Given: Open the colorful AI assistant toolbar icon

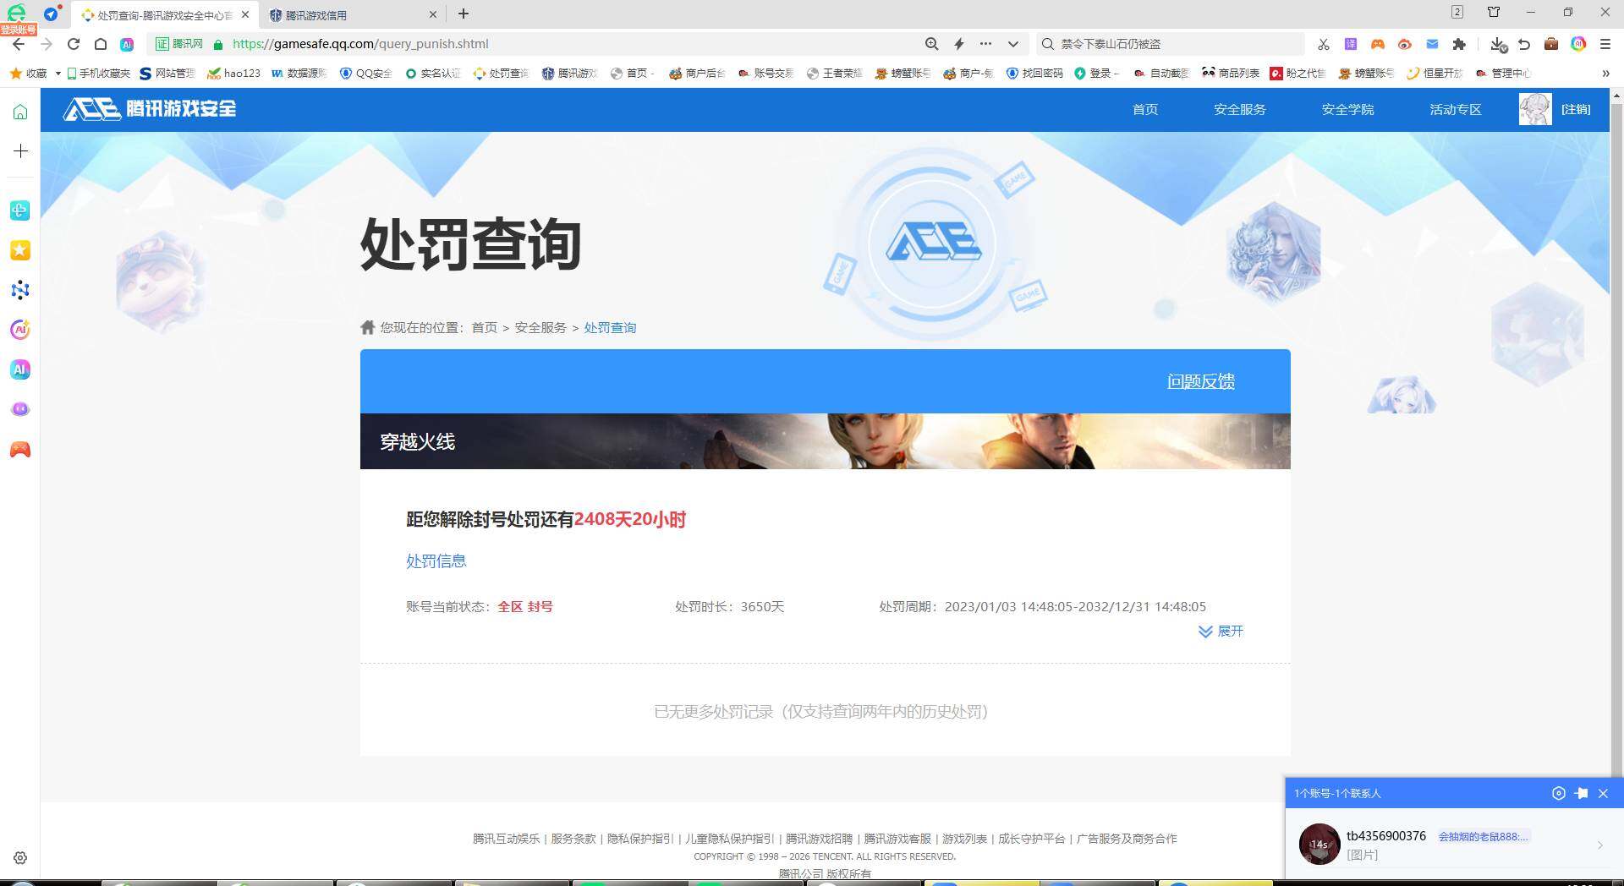Looking at the screenshot, I should [1578, 44].
